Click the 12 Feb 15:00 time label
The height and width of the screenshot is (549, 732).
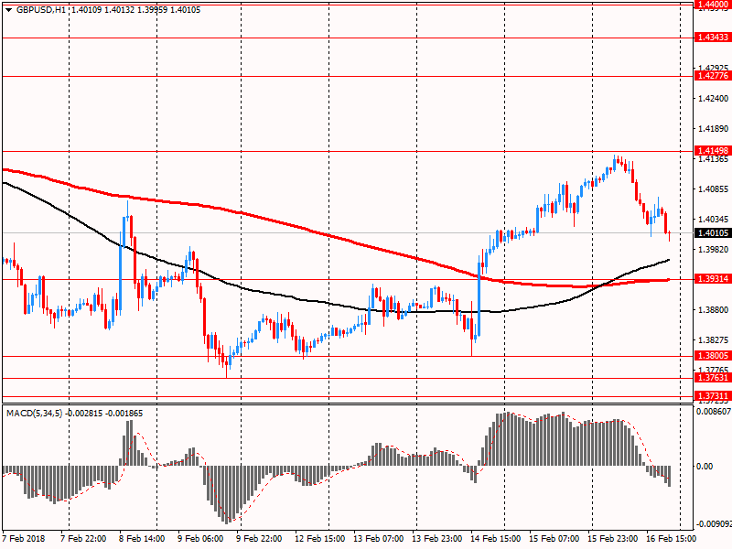[319, 539]
